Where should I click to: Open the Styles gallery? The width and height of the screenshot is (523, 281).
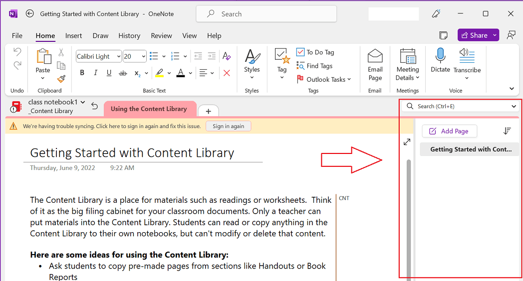click(x=252, y=64)
